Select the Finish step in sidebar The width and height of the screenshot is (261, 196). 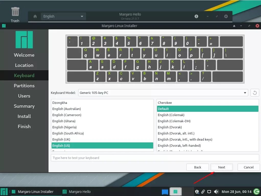[x=24, y=126]
